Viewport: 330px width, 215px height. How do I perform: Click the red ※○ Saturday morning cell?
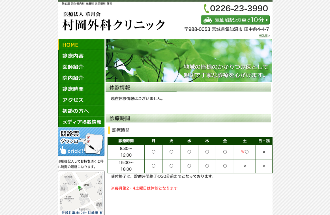click(245, 152)
